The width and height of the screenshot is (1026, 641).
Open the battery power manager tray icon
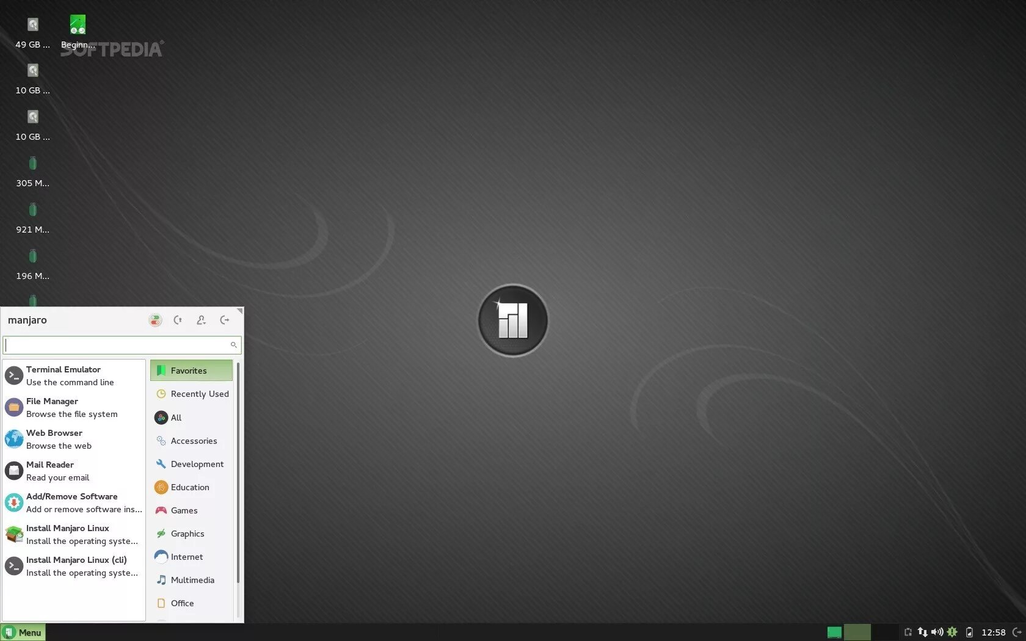pos(969,632)
